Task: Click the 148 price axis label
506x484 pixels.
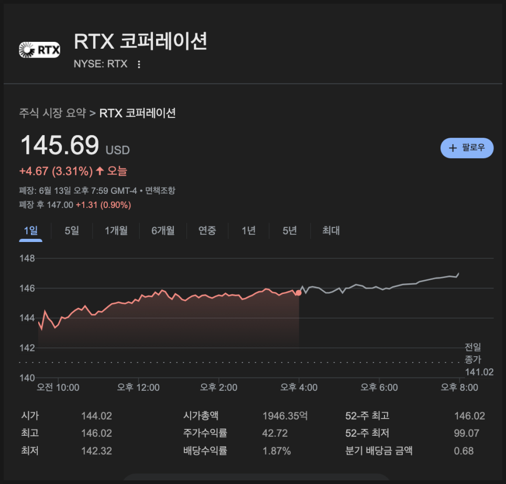Action: pos(27,258)
